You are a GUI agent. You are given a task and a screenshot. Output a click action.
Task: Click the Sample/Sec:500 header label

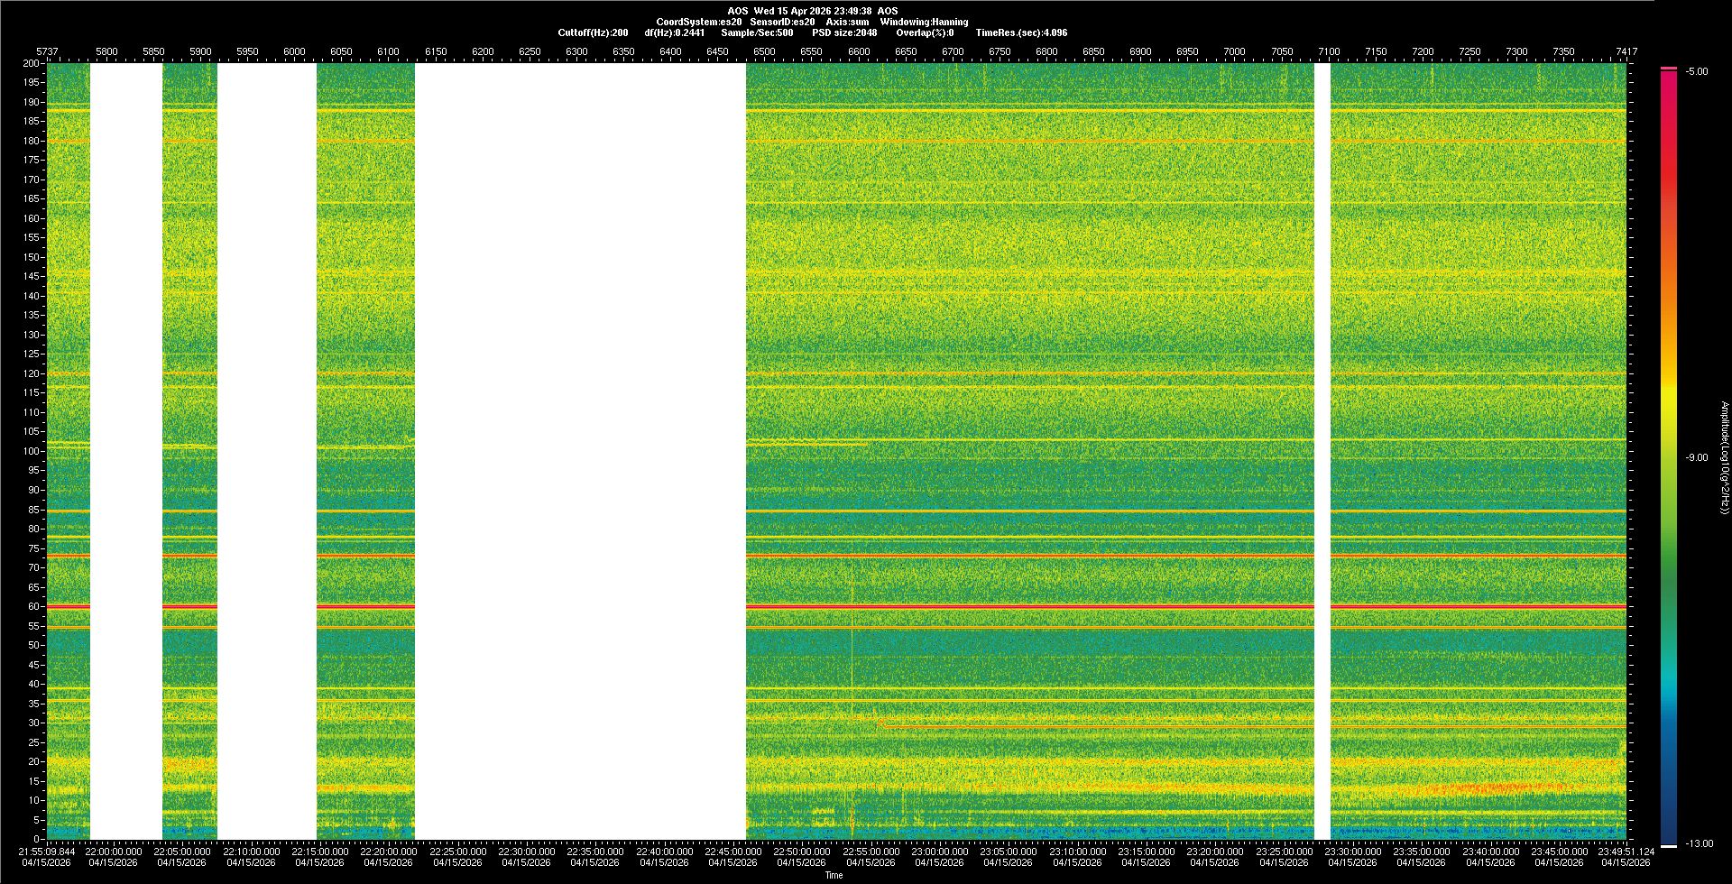pyautogui.click(x=757, y=32)
